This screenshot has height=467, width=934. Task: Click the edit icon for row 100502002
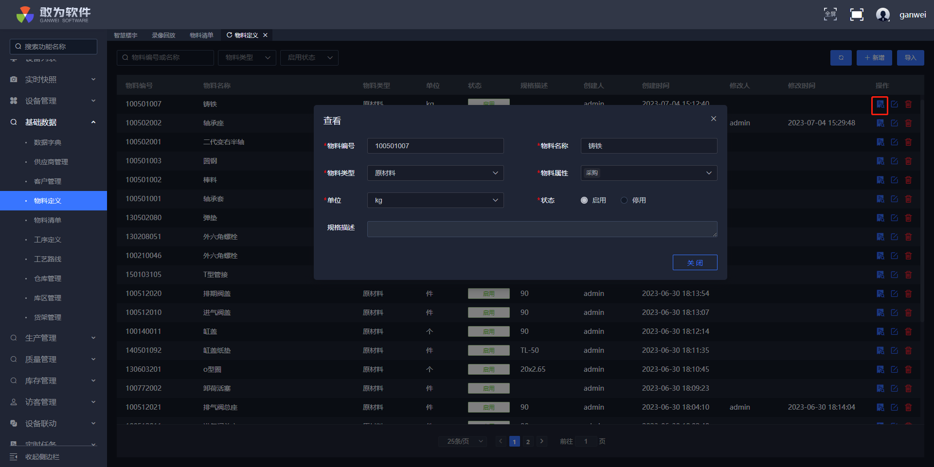click(894, 123)
